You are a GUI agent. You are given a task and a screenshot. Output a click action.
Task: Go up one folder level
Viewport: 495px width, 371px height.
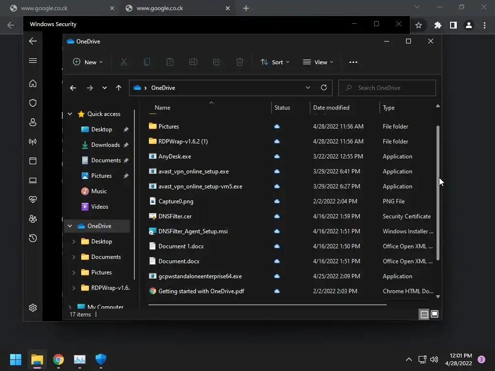coord(118,88)
